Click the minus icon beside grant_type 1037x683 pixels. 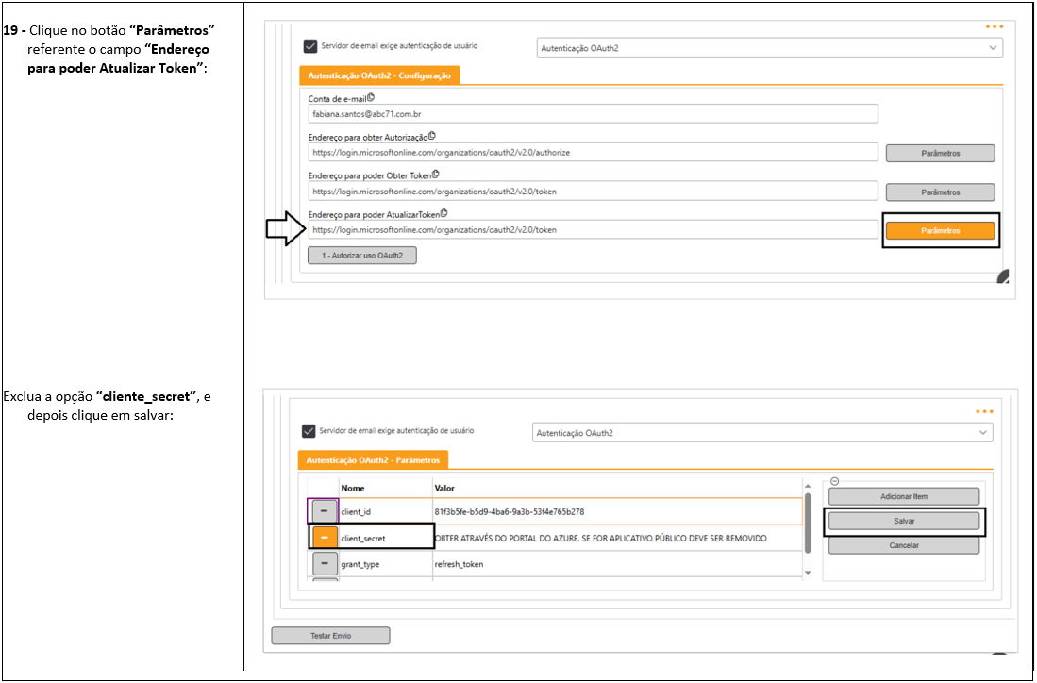click(325, 563)
